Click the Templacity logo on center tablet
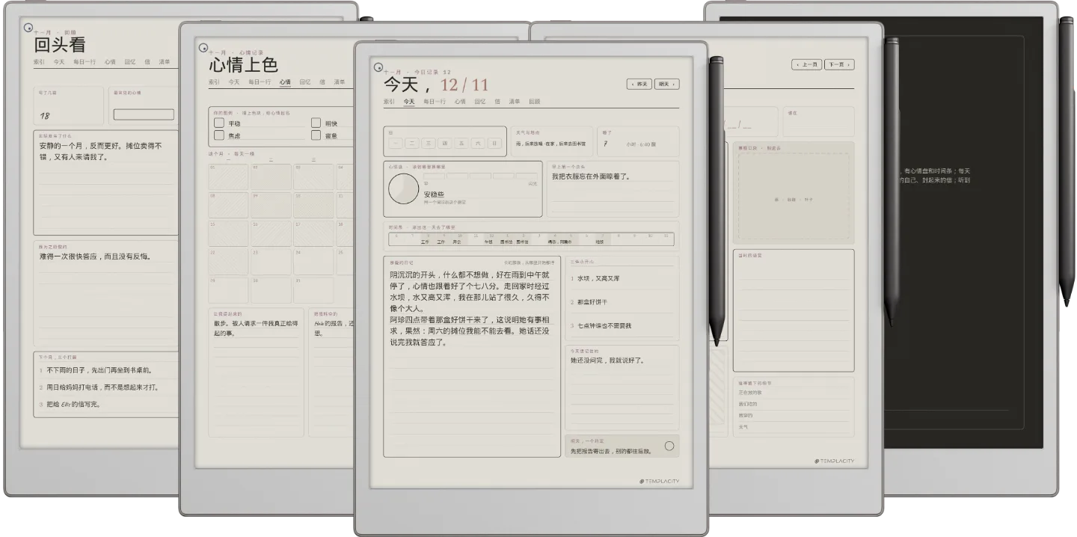The image size is (1077, 537). (x=660, y=481)
